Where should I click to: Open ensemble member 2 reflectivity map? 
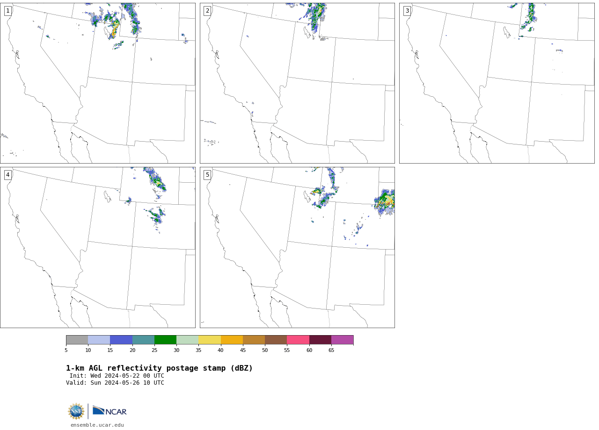(x=297, y=83)
